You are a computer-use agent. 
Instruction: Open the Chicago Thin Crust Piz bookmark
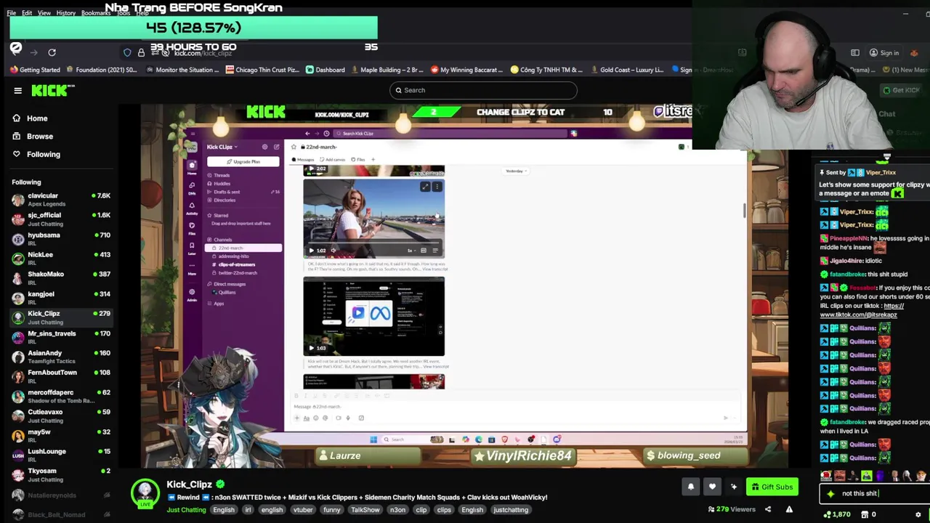262,70
